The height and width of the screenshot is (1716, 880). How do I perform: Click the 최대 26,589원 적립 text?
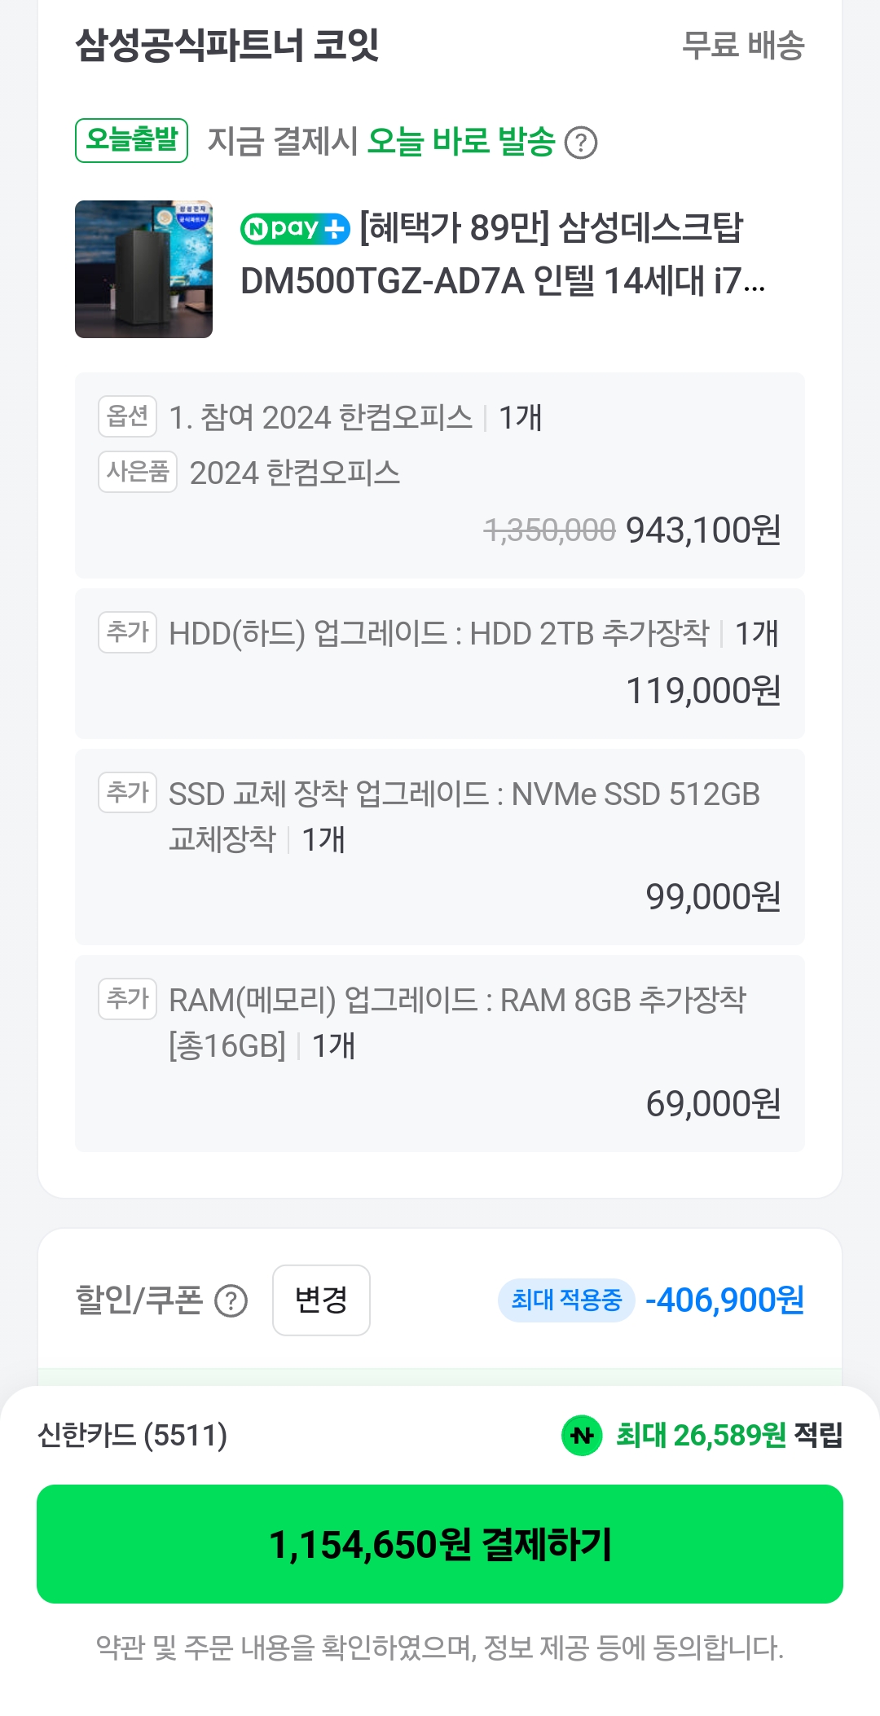(728, 1436)
